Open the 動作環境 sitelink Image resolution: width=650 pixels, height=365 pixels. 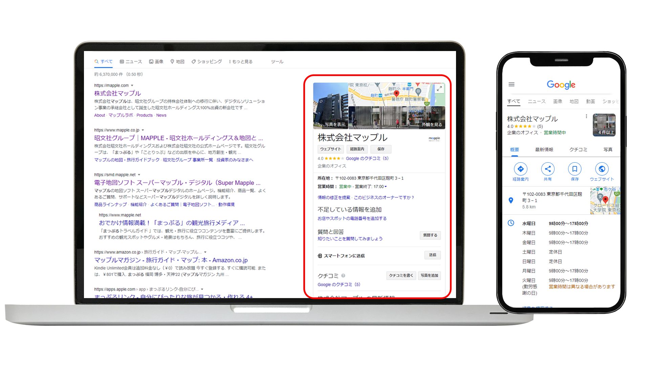[x=226, y=204]
